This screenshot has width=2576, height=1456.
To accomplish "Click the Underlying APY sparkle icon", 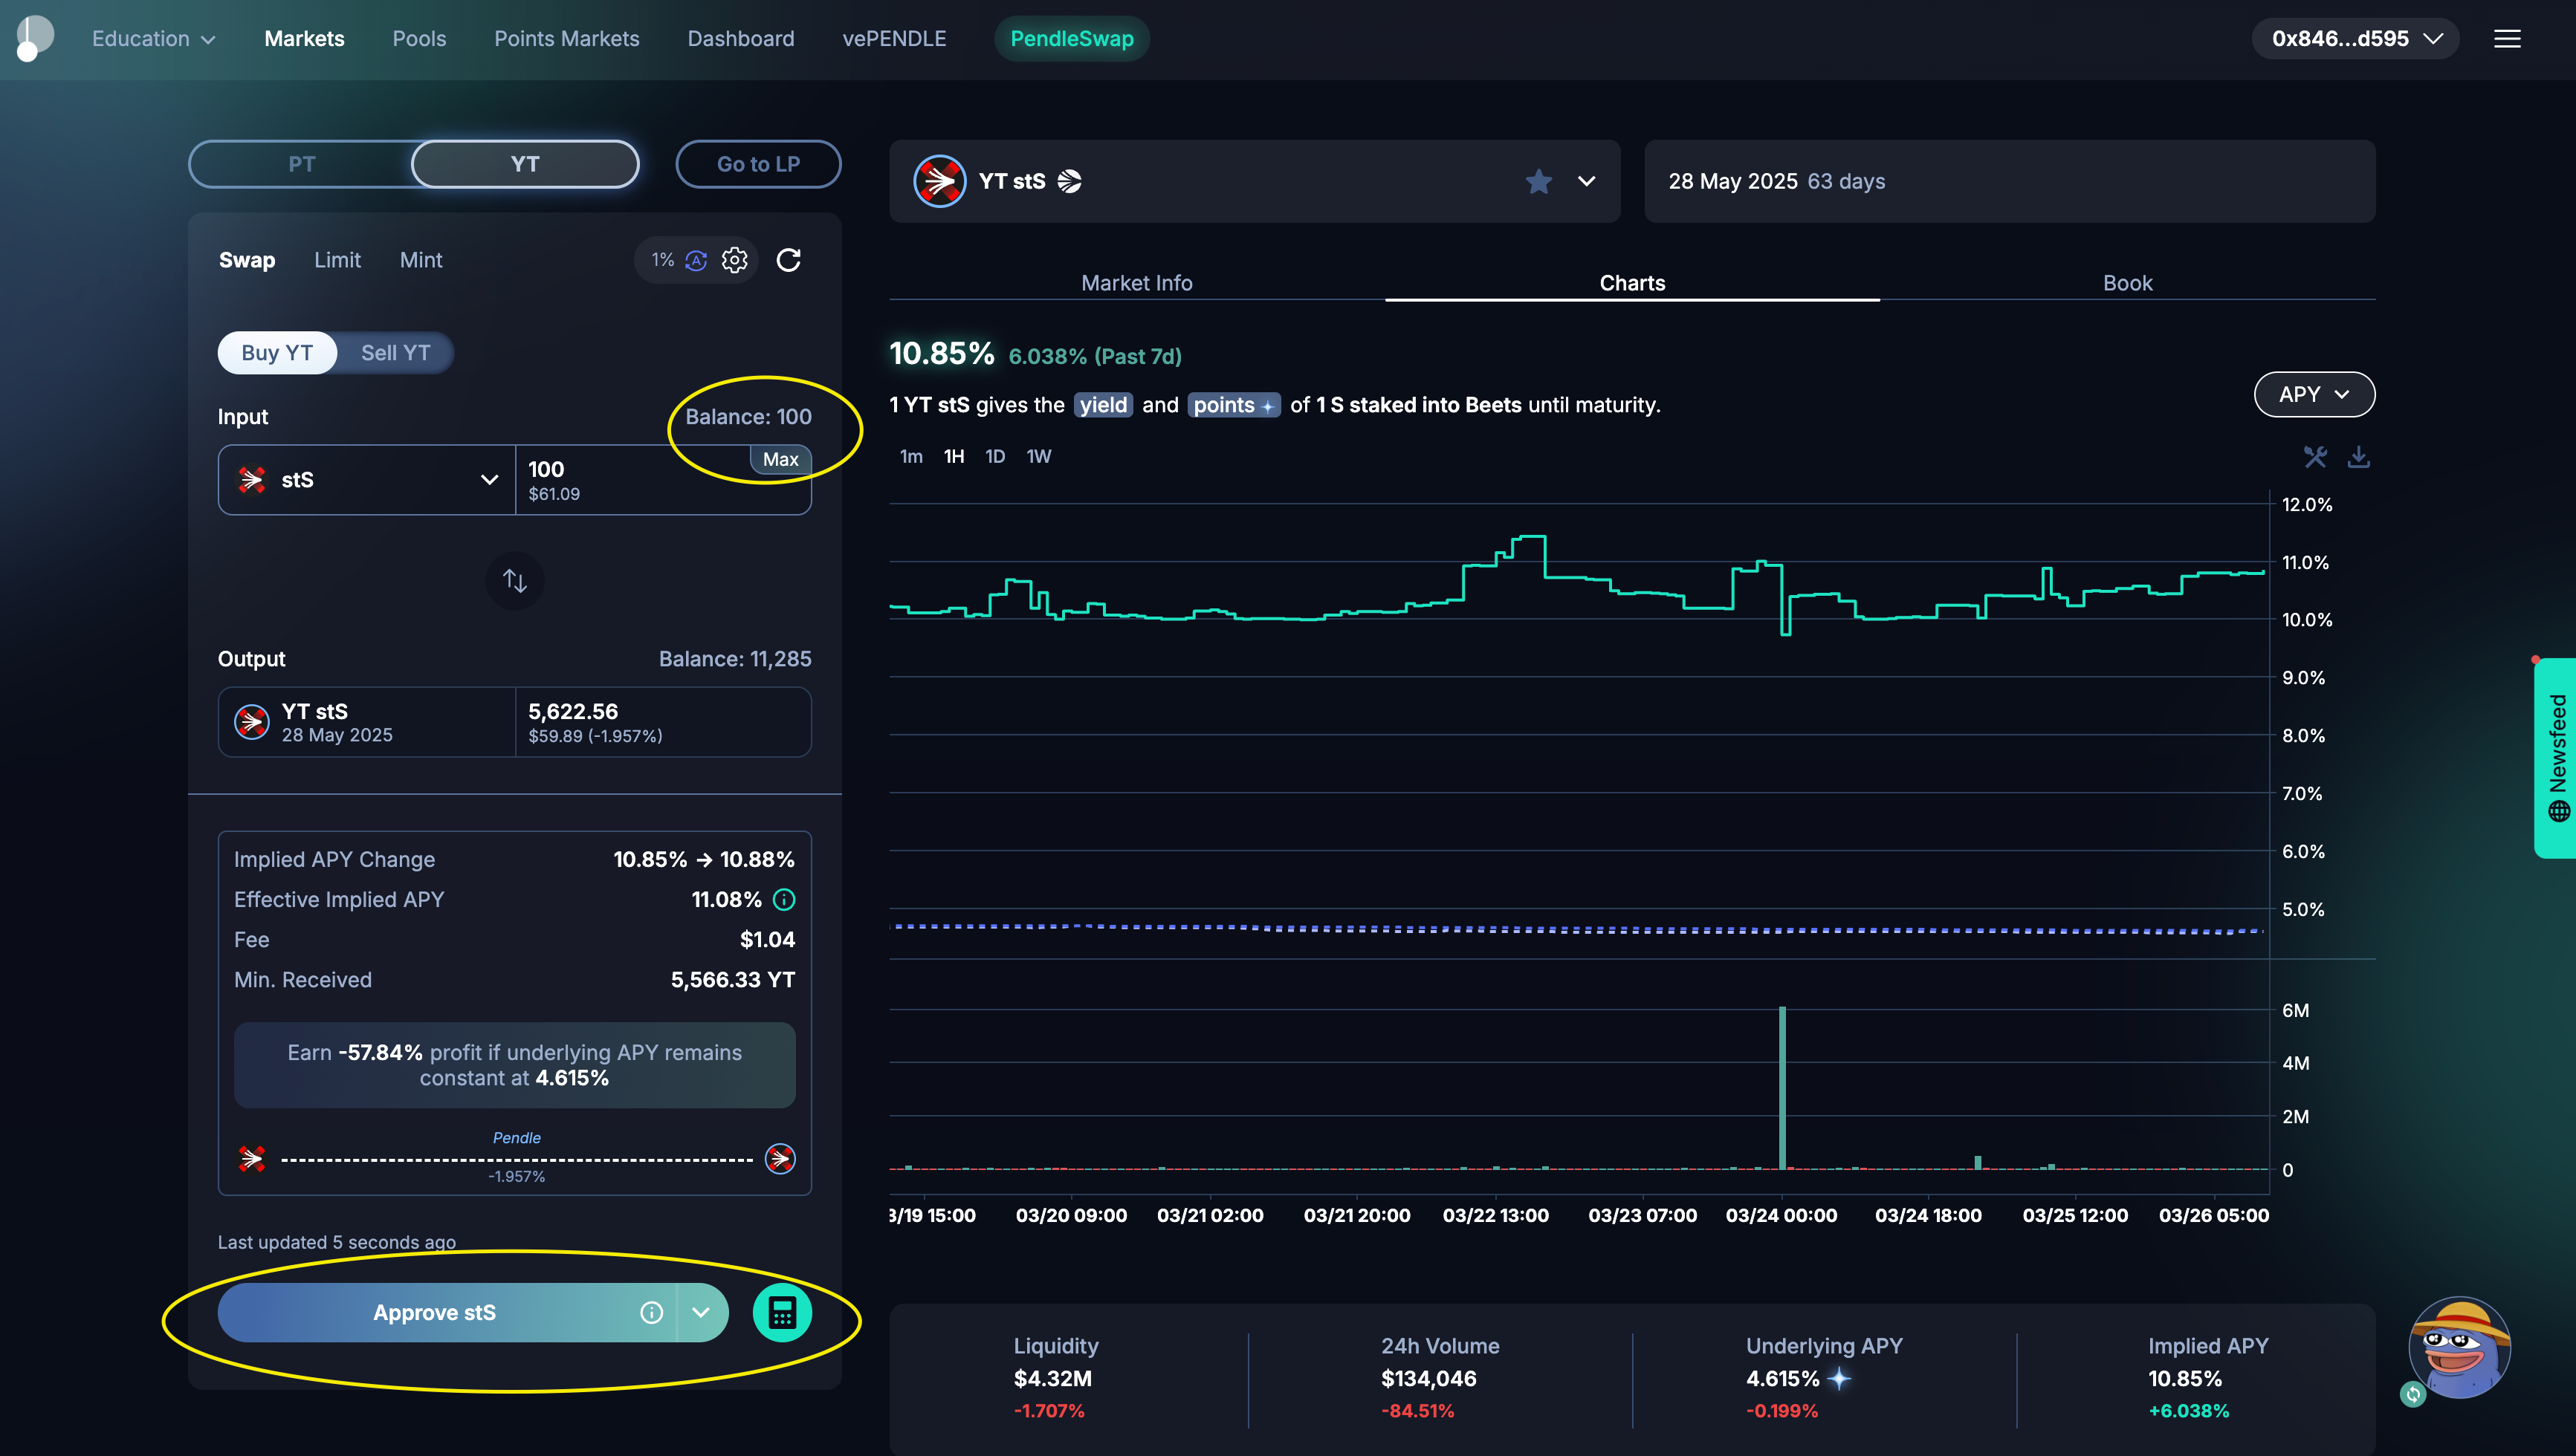I will tap(1839, 1379).
